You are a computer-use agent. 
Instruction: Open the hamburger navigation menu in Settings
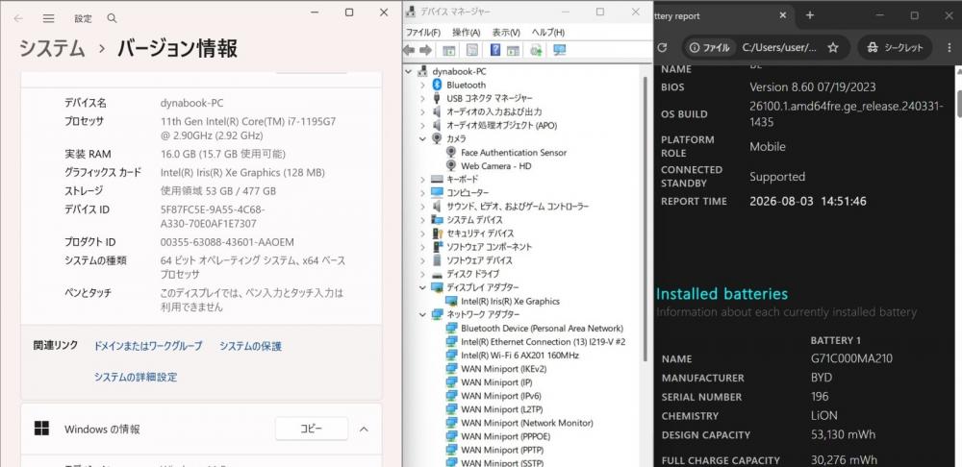click(48, 18)
